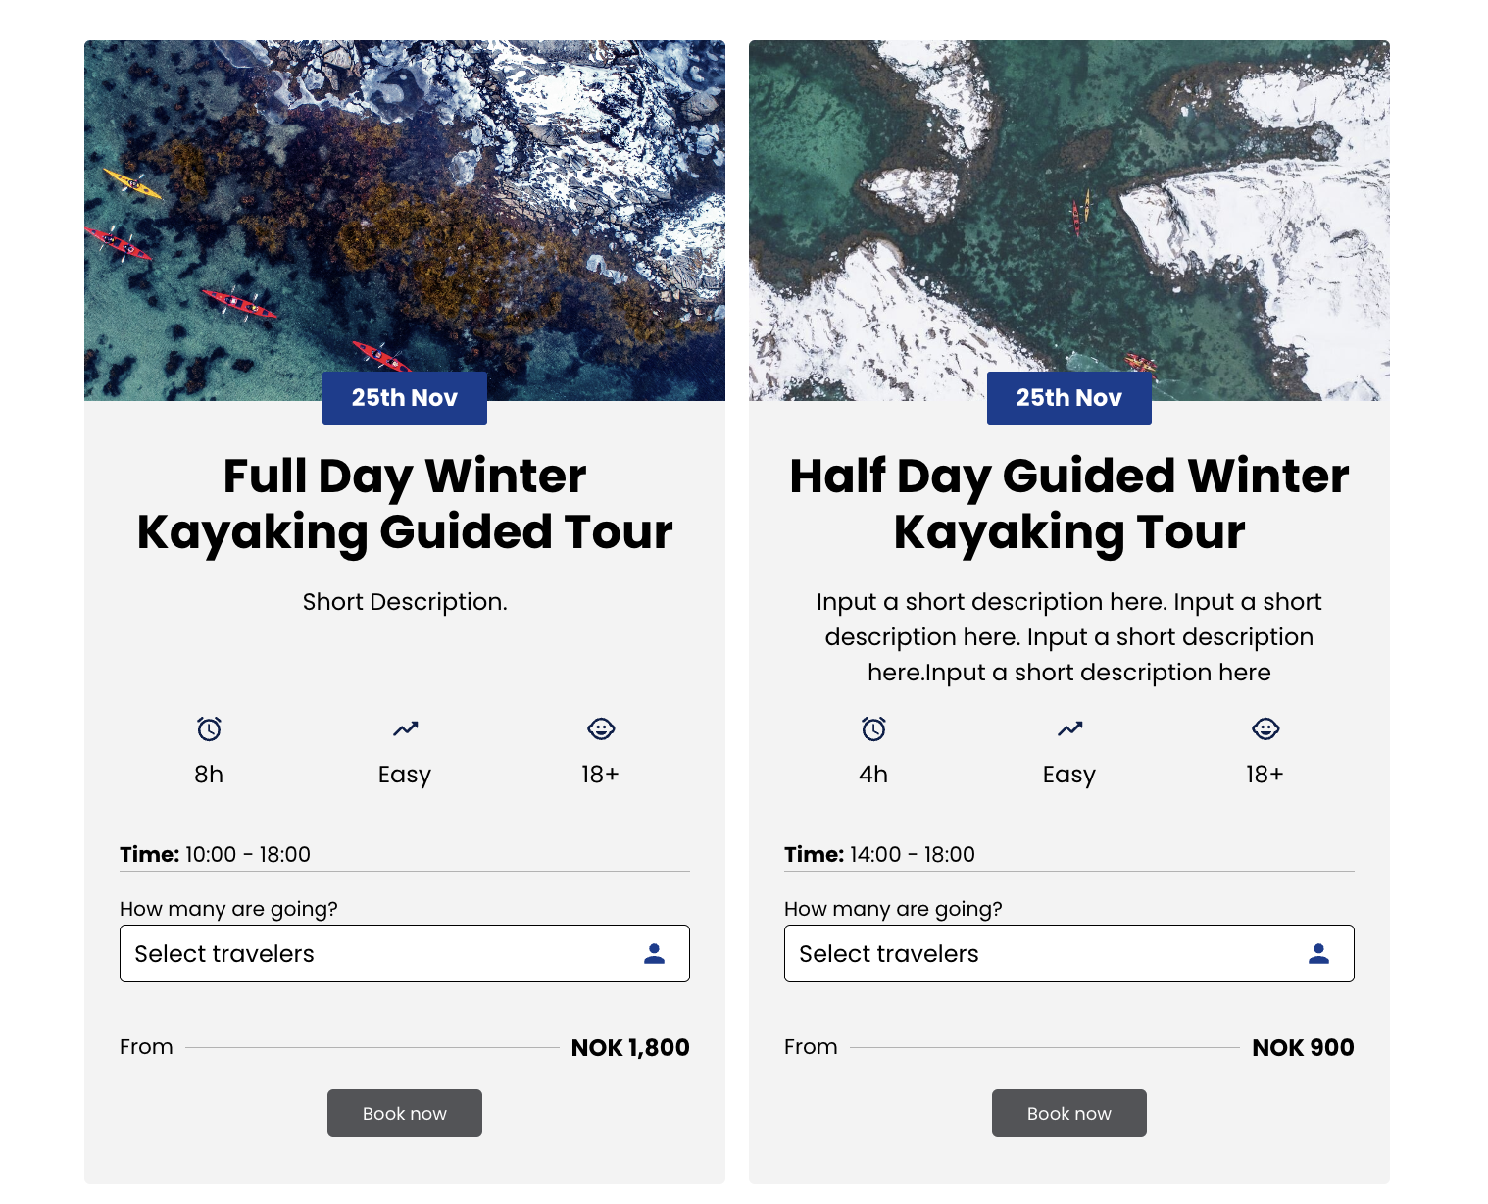Viewport: 1488px width, 1204px height.
Task: Book the Half Day Guided Winter tour
Action: (x=1069, y=1113)
